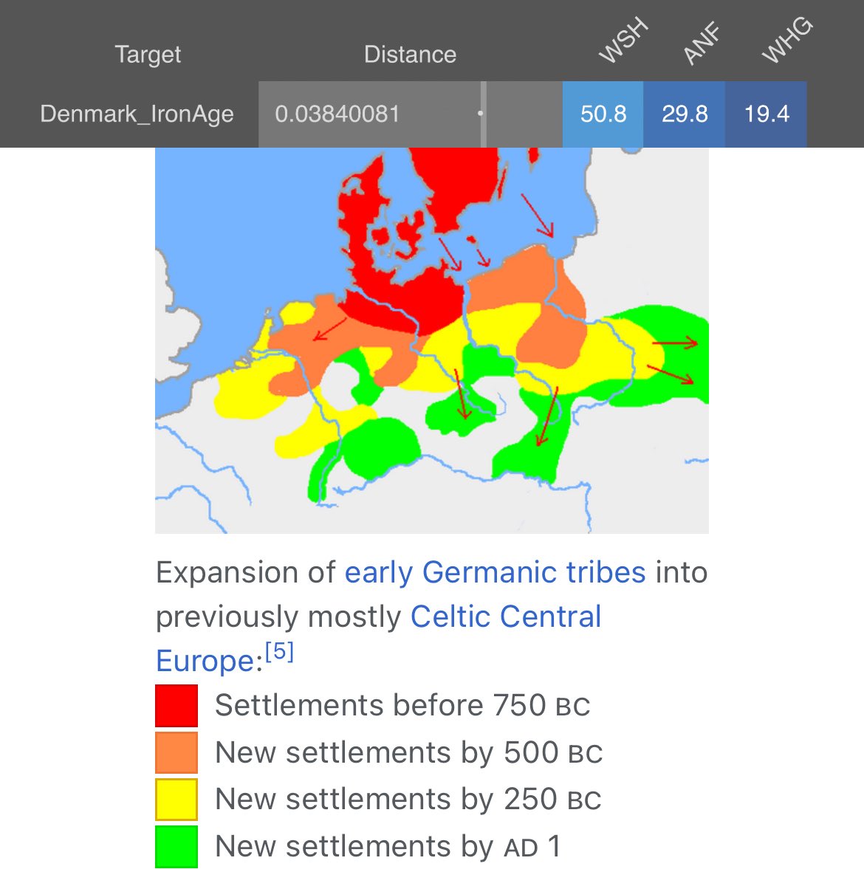The height and width of the screenshot is (869, 864).
Task: Click the Denmark_IronAge target row label
Action: click(137, 114)
